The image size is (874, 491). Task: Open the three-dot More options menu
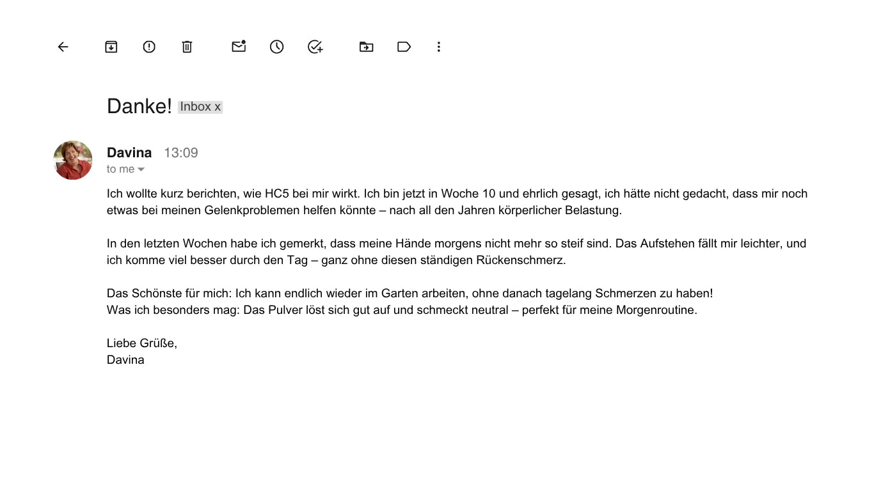(438, 47)
